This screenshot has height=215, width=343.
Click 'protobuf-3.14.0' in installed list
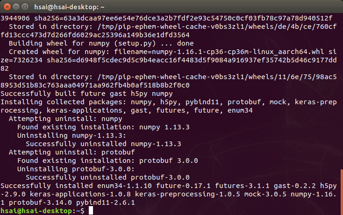(40, 202)
